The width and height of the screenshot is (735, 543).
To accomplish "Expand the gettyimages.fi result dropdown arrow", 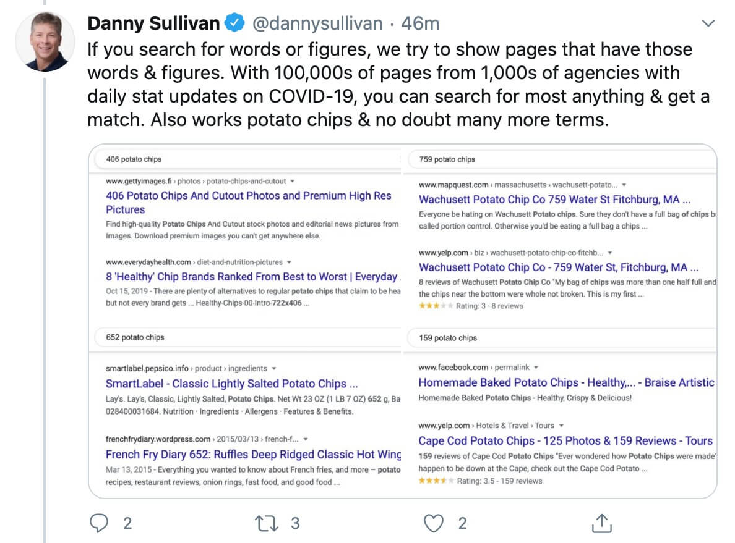I will 293,181.
